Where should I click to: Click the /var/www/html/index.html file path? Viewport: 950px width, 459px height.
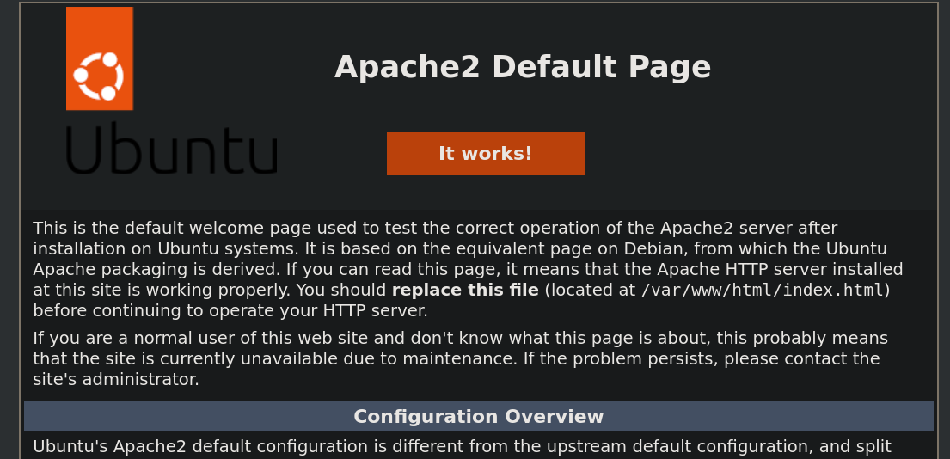click(763, 290)
